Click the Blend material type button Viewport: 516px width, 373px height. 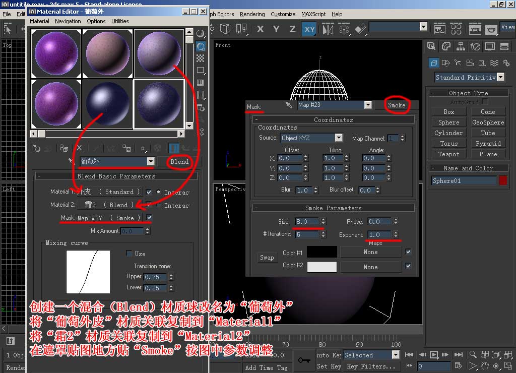(179, 162)
